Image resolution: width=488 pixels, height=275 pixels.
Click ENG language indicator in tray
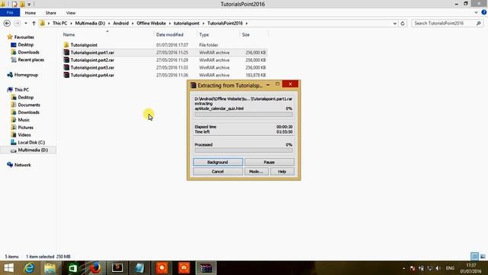click(x=450, y=268)
